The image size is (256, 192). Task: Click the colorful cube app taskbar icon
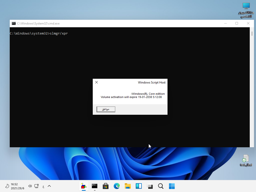83,186
